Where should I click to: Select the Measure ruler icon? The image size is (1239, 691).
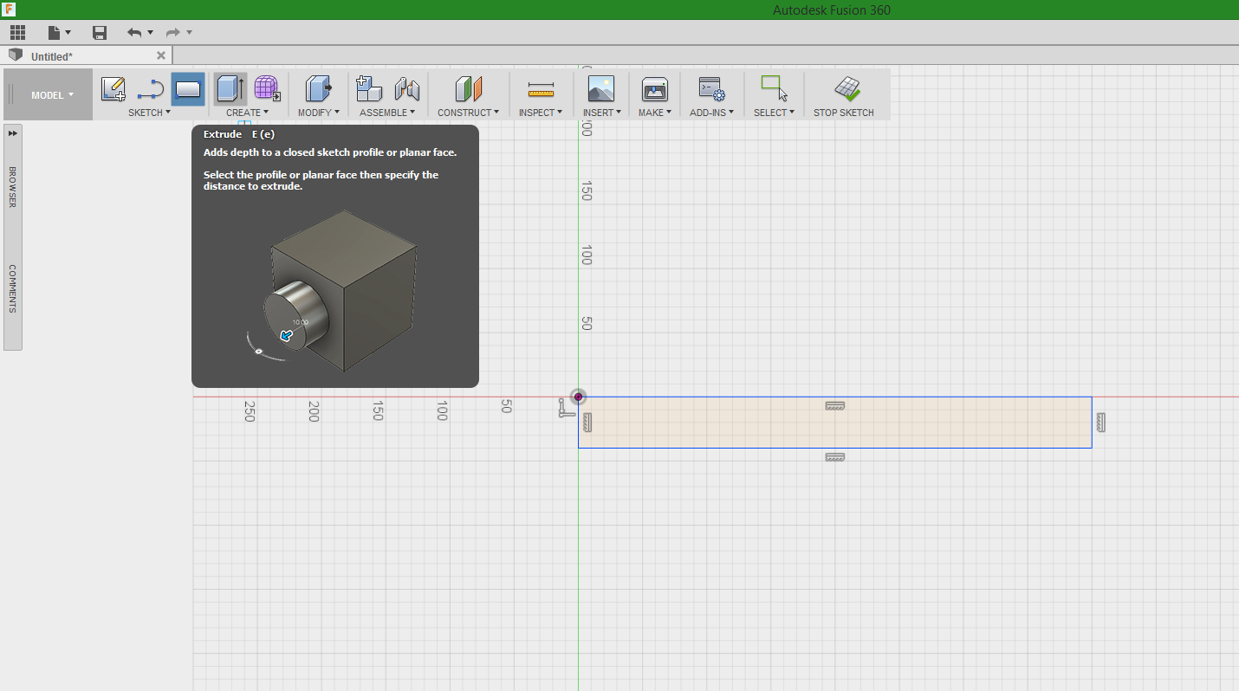point(541,88)
